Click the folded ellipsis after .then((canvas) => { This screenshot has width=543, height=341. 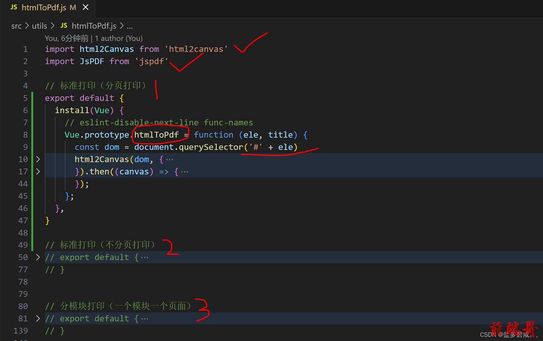point(184,172)
